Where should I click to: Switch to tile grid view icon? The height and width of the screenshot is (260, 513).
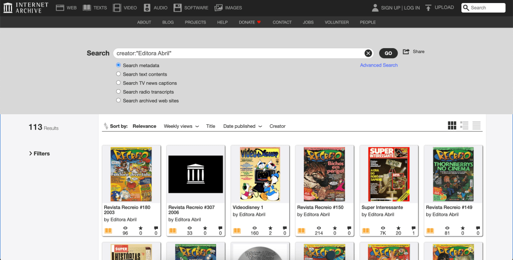point(452,126)
